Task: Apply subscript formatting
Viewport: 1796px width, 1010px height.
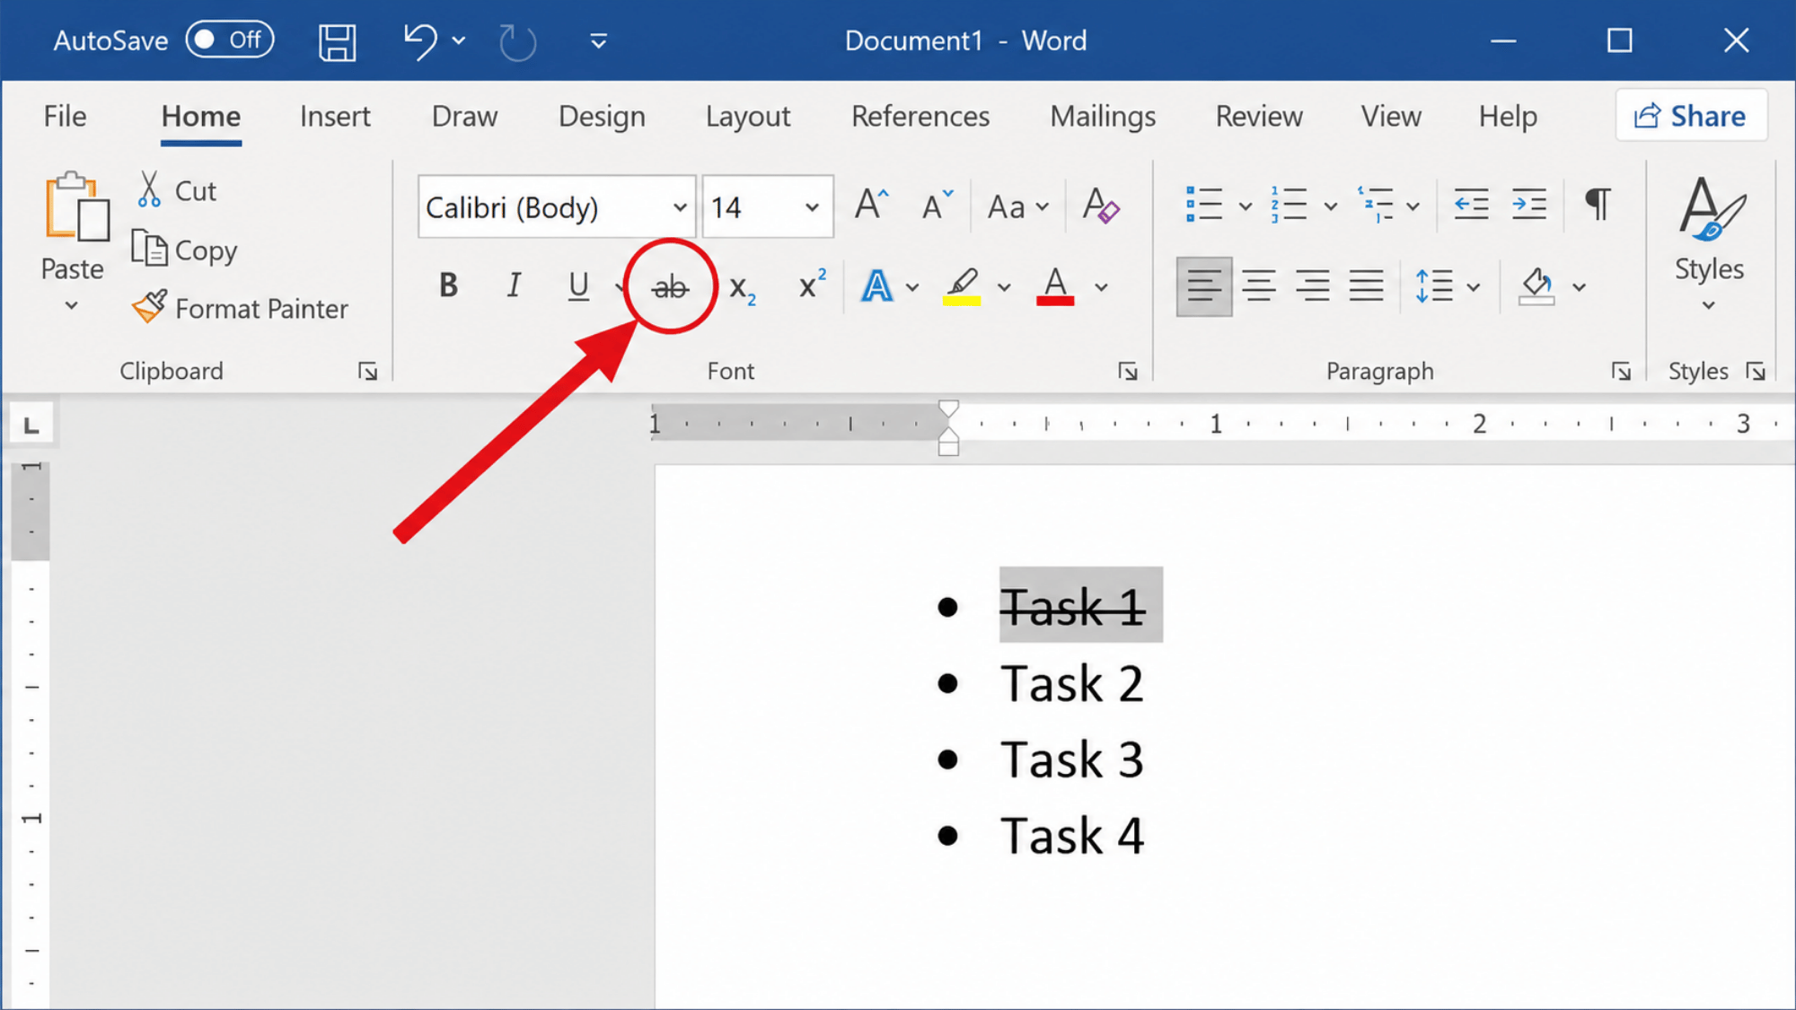Action: tap(743, 288)
